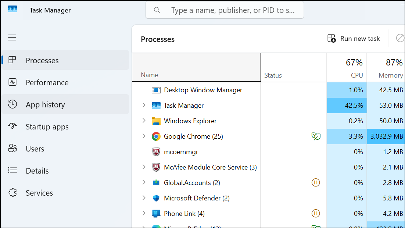
Task: Click the Microsoft Defender shield icon
Action: point(156,198)
